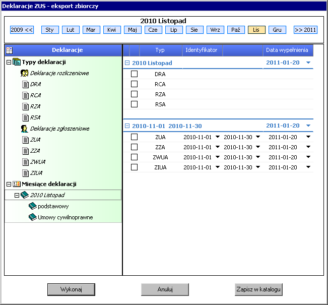The height and width of the screenshot is (305, 328).
Task: Click the document icon next to RCA
Action: (x=25, y=95)
